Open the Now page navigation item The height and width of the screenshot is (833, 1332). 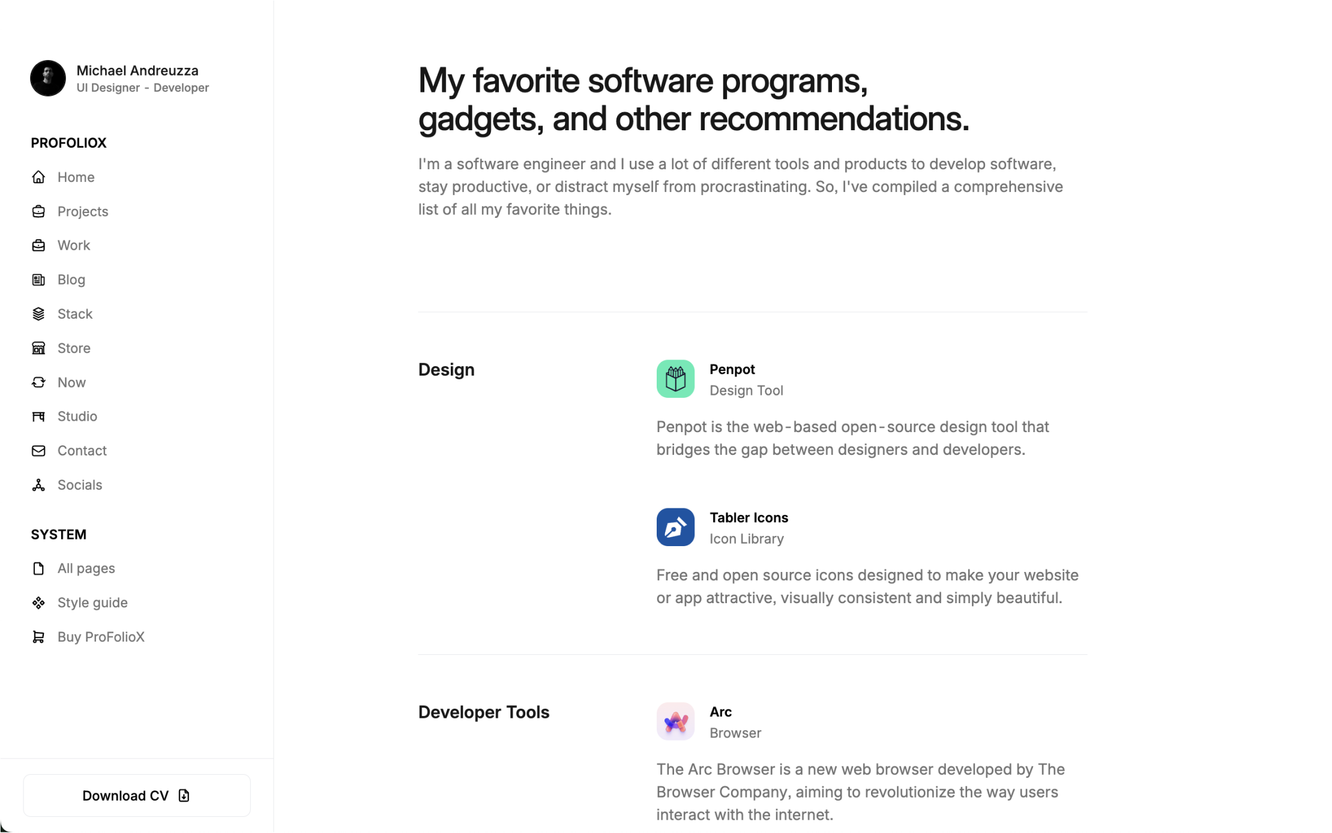71,382
